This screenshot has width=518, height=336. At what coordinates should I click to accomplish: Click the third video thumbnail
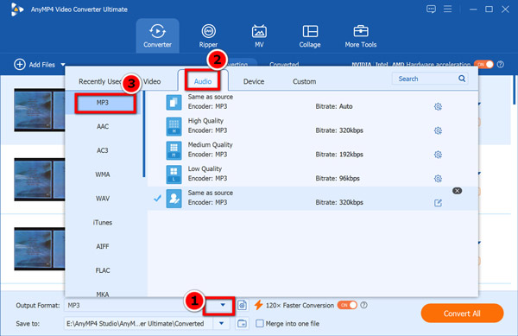40,249
